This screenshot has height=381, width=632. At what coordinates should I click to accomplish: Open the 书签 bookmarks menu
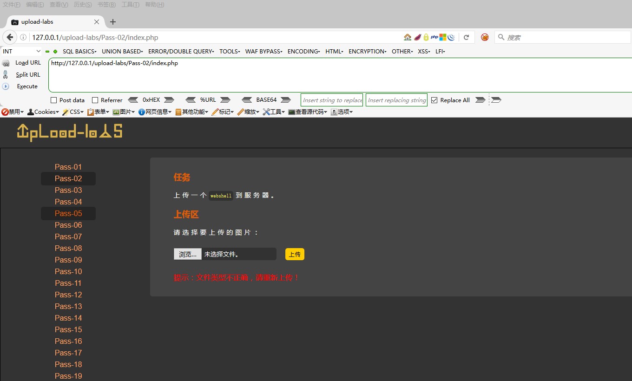pyautogui.click(x=106, y=5)
